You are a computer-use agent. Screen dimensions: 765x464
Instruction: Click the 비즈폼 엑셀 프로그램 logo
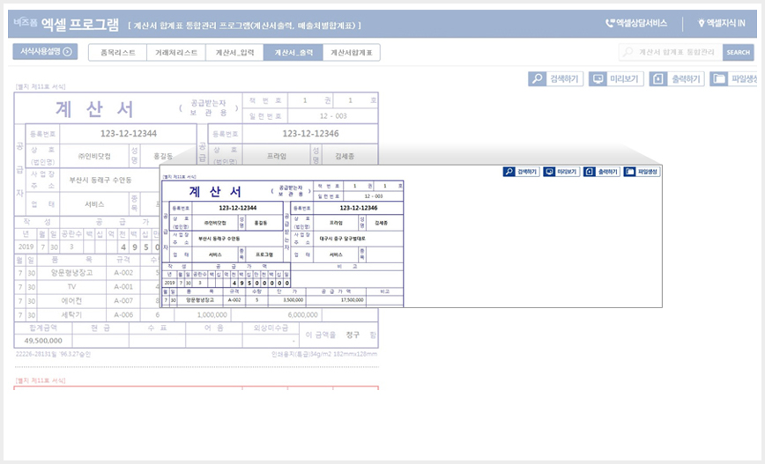(x=66, y=24)
